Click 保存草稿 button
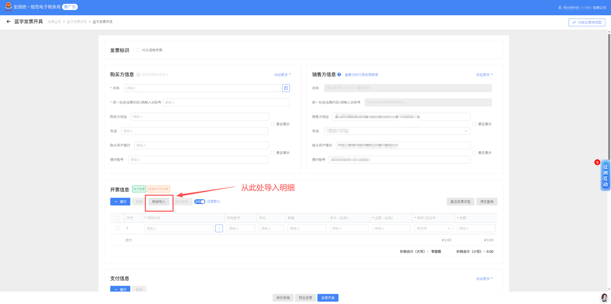The width and height of the screenshot is (611, 304). [x=283, y=298]
